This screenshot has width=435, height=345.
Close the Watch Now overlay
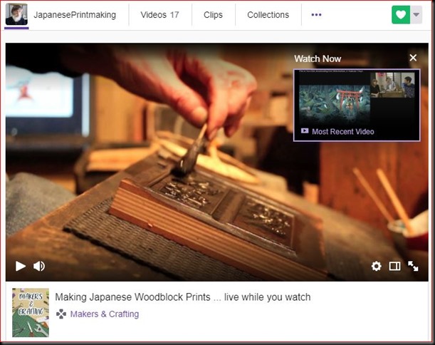point(413,58)
